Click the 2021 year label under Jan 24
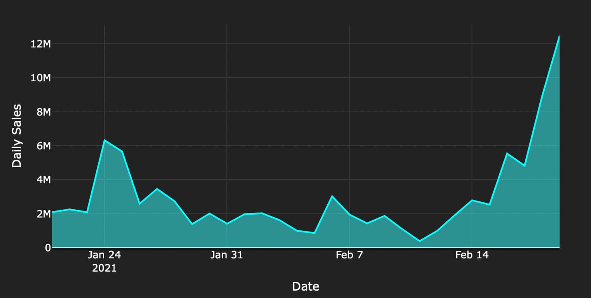This screenshot has width=591, height=298. tap(105, 268)
